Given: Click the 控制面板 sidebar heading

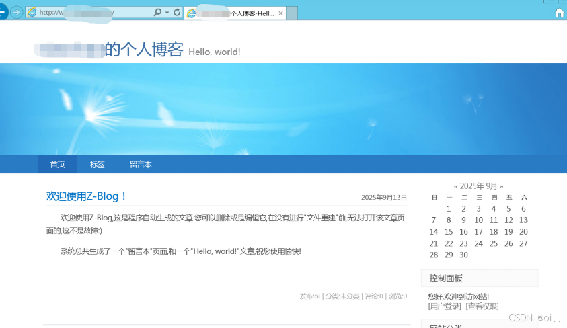Looking at the screenshot, I should pos(446,278).
